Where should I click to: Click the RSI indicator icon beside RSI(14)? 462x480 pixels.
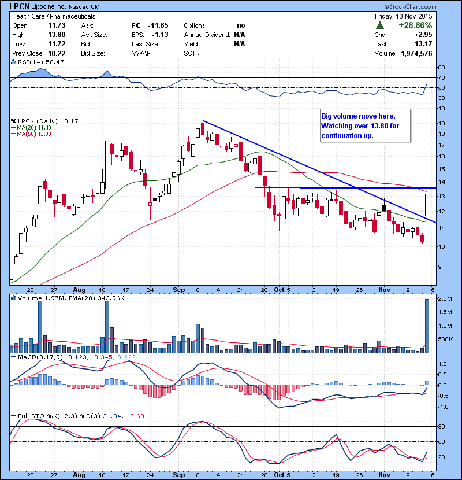pyautogui.click(x=13, y=62)
